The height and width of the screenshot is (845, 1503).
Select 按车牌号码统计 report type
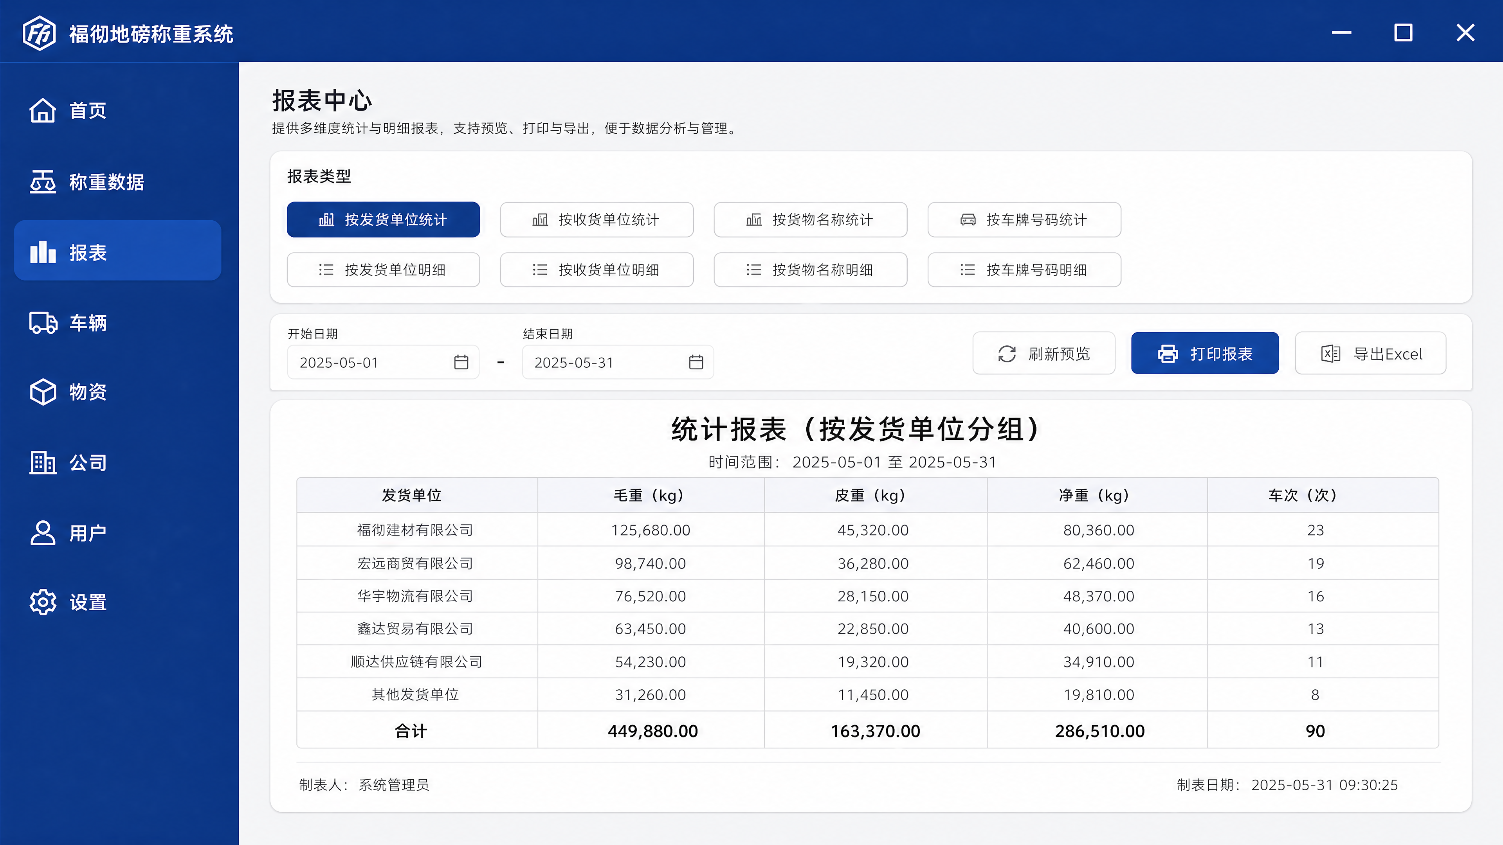(x=1025, y=220)
